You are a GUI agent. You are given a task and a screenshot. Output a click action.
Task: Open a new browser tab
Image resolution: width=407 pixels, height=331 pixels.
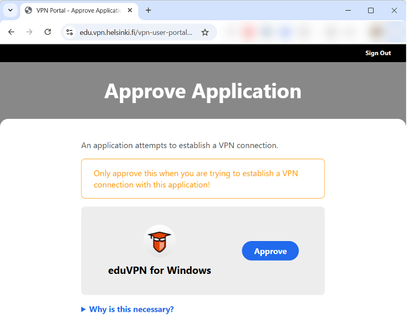click(149, 11)
